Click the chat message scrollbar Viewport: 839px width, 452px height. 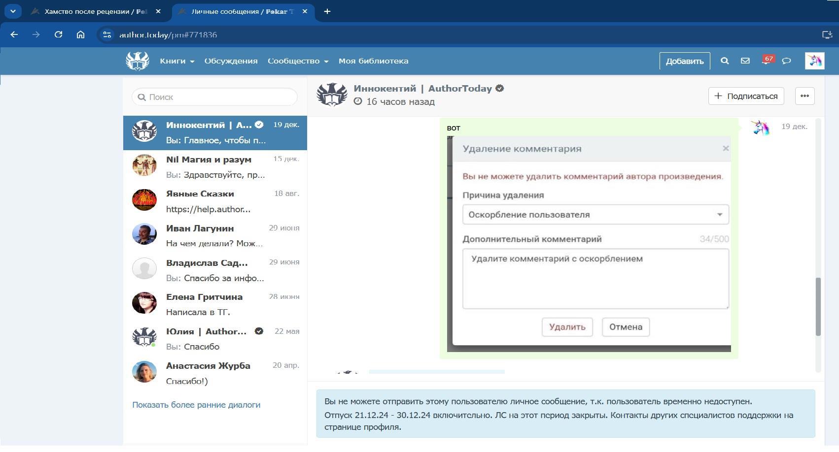click(x=818, y=306)
